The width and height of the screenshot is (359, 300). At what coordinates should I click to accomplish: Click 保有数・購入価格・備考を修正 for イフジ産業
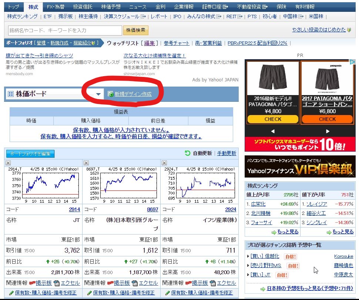(x=202, y=293)
